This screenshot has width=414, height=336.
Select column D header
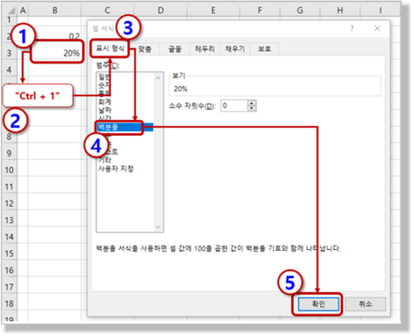click(x=161, y=11)
